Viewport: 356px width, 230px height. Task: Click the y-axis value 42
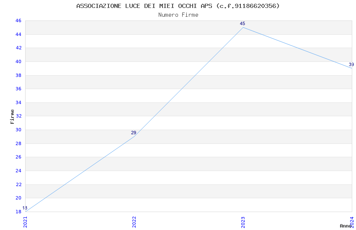click(x=18, y=48)
